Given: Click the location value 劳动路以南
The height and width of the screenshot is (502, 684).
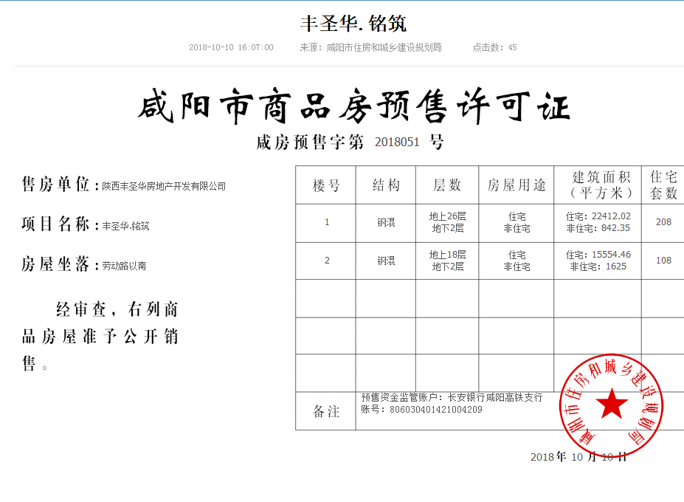Looking at the screenshot, I should coord(124,266).
